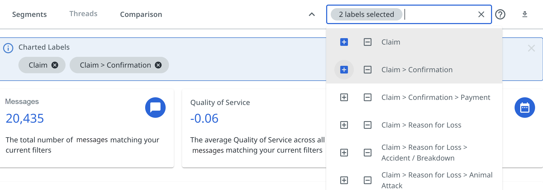
Task: Click the blue calendar icon
Action: pyautogui.click(x=525, y=108)
